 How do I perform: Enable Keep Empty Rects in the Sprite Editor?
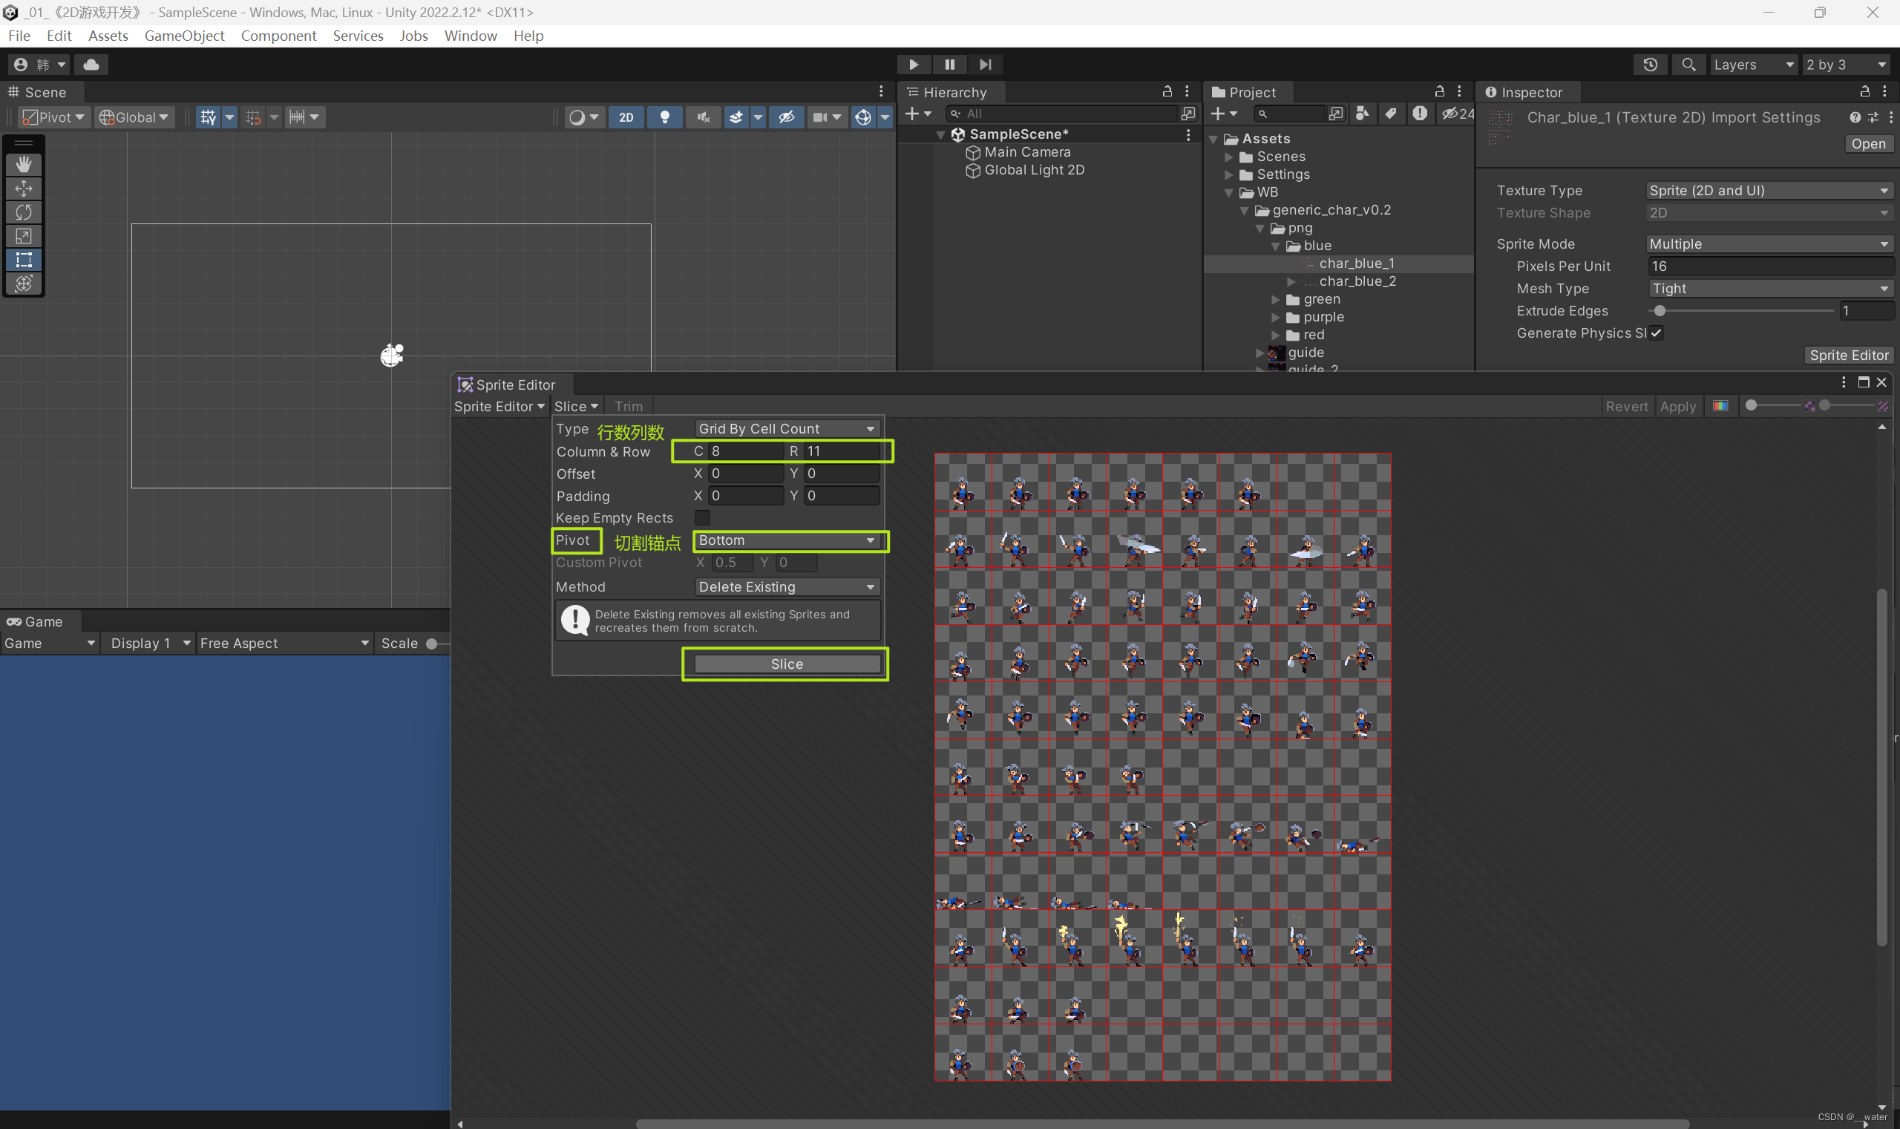click(x=702, y=517)
